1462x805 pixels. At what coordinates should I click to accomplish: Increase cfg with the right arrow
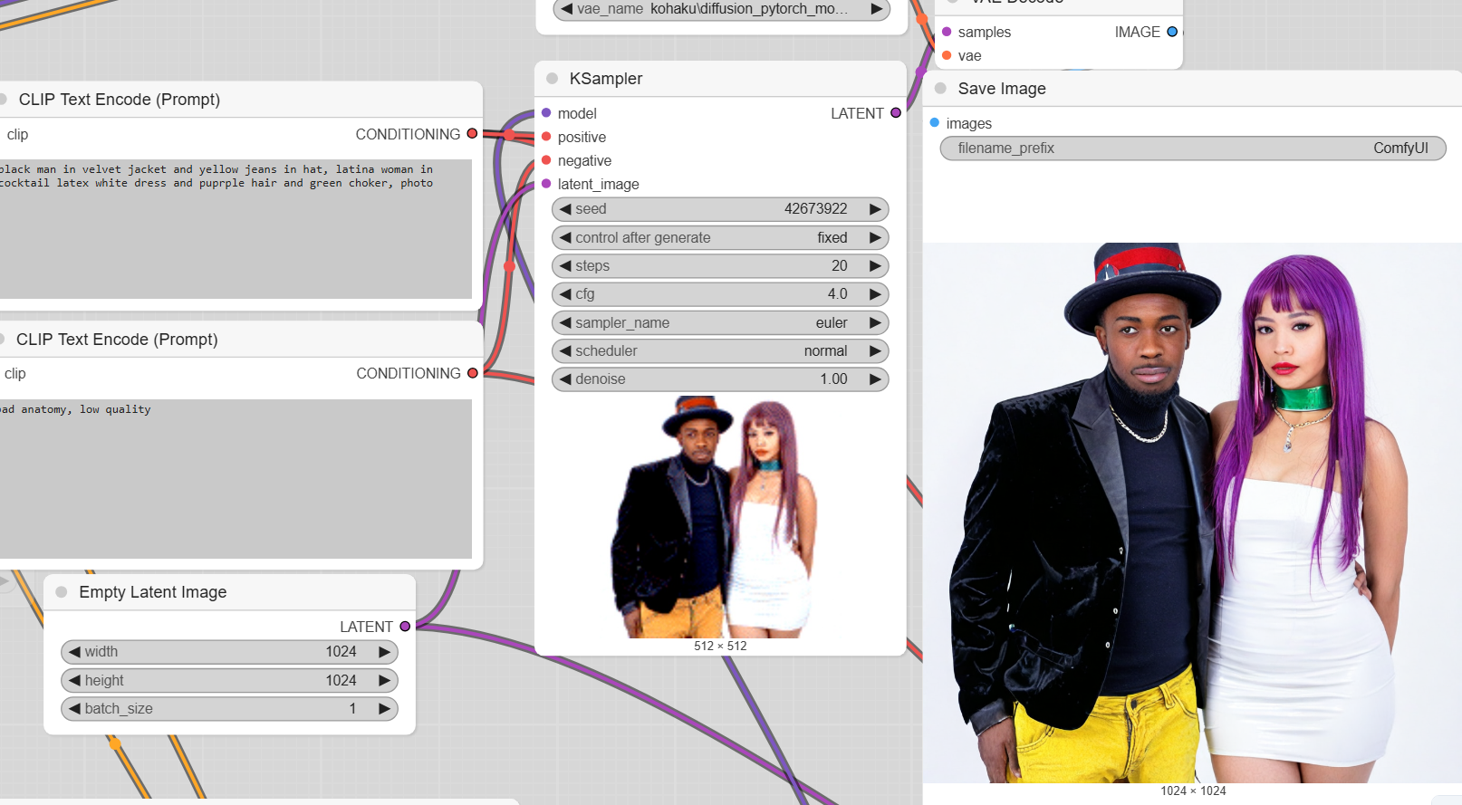(x=875, y=294)
